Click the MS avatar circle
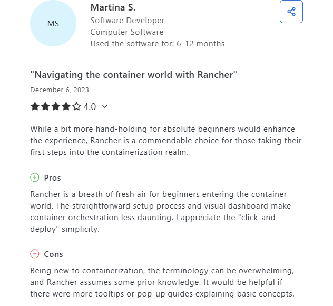Screen dimensions: 333x306 [x=53, y=23]
